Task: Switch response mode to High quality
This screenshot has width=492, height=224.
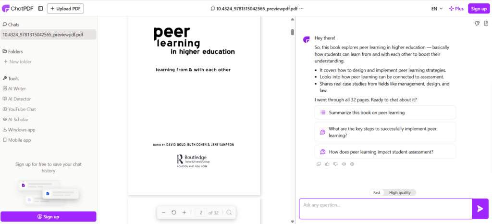Action: tap(400, 192)
